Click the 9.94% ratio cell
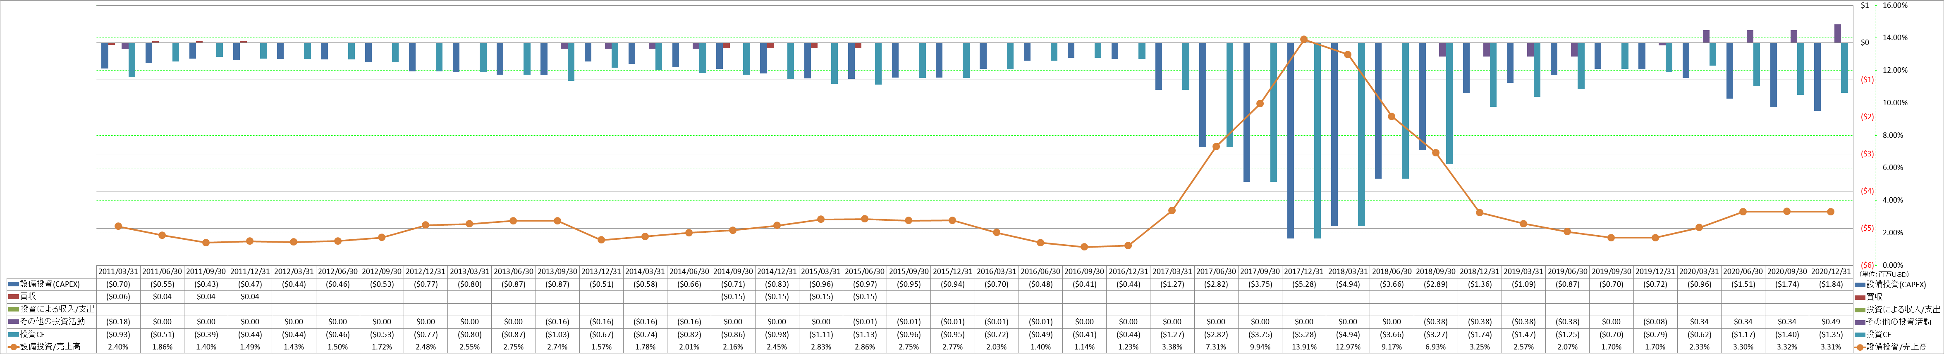Image resolution: width=1944 pixels, height=354 pixels. pos(1260,347)
